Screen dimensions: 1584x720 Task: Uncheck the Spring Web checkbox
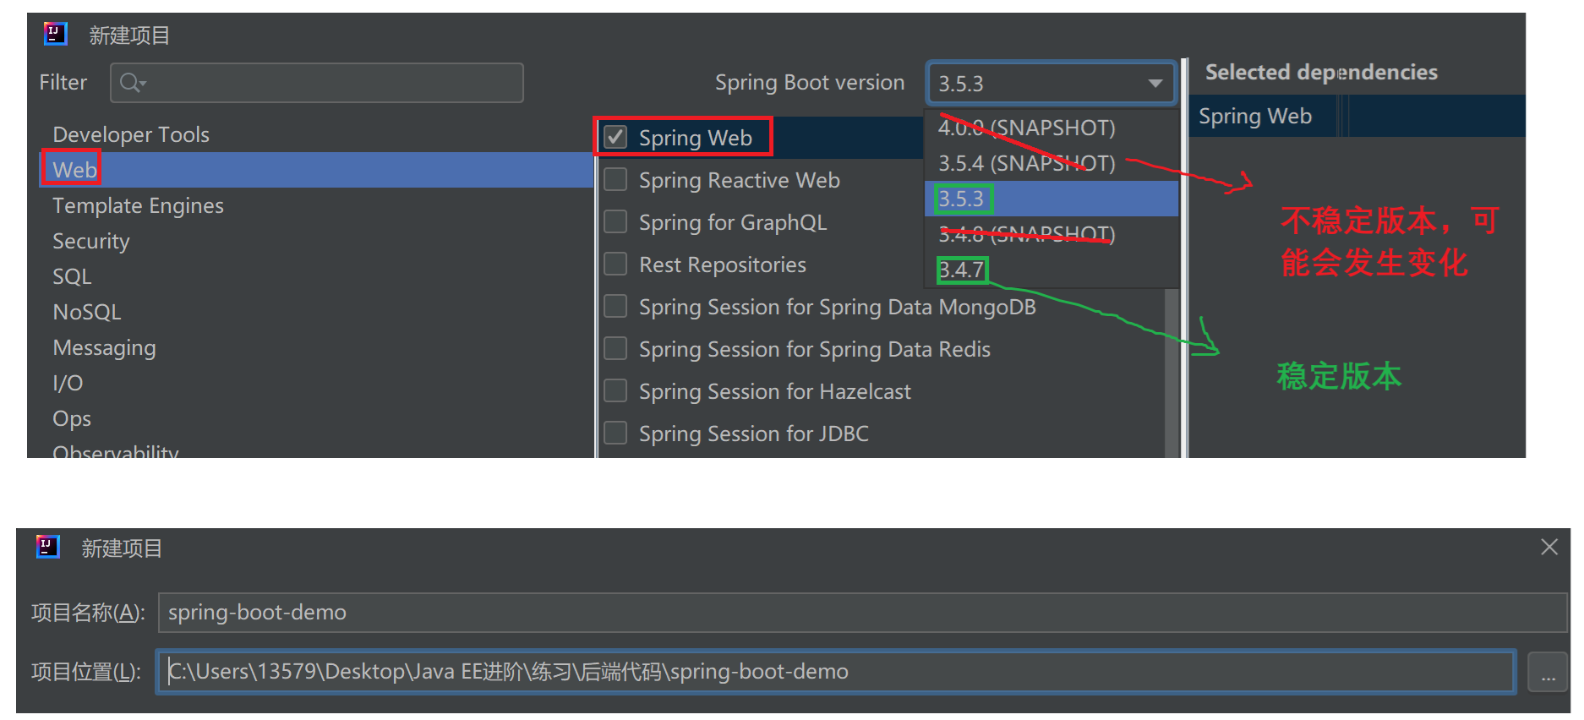click(615, 137)
